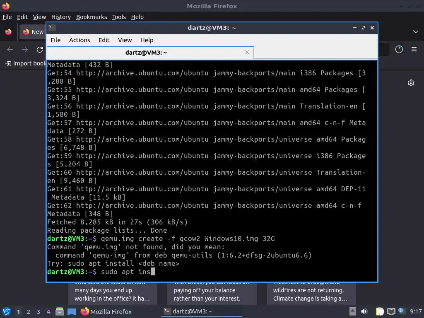Open Firefox Bookmarks menu
Image resolution: width=424 pixels, height=318 pixels.
pos(92,17)
